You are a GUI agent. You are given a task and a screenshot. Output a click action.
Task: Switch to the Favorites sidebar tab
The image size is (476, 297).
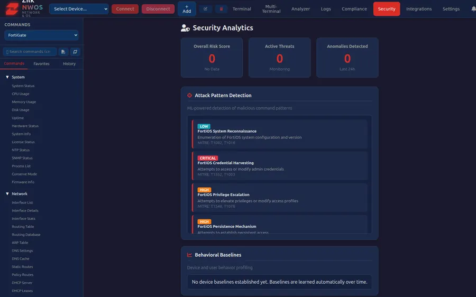click(x=42, y=64)
